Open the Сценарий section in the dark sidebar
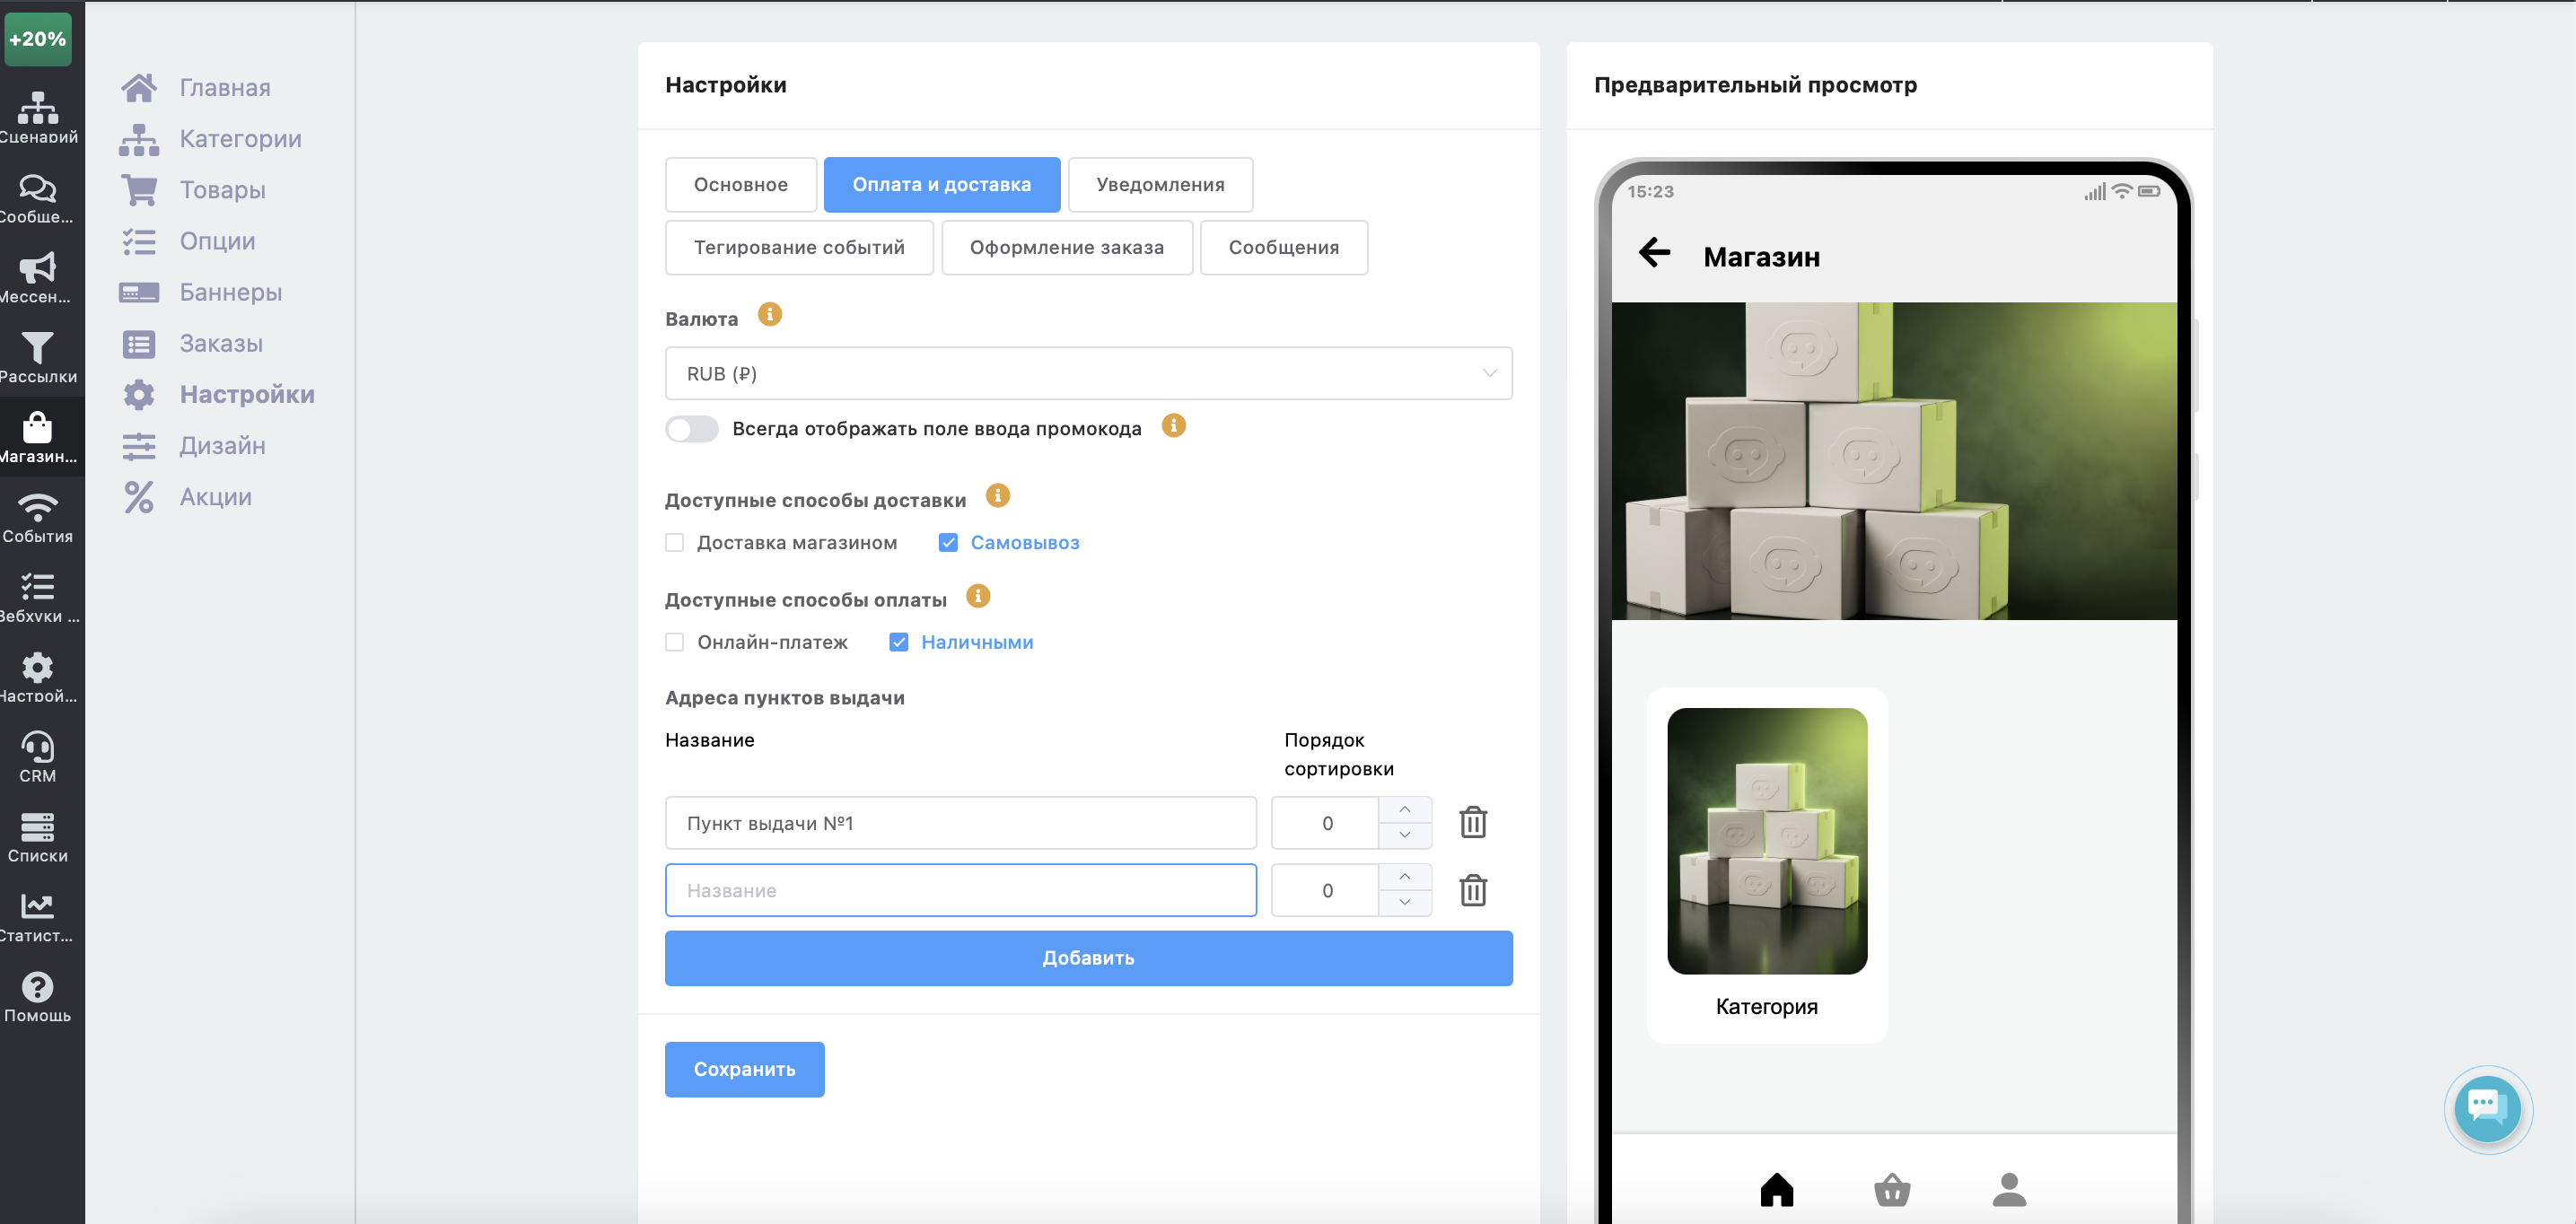The image size is (2576, 1224). pyautogui.click(x=38, y=117)
